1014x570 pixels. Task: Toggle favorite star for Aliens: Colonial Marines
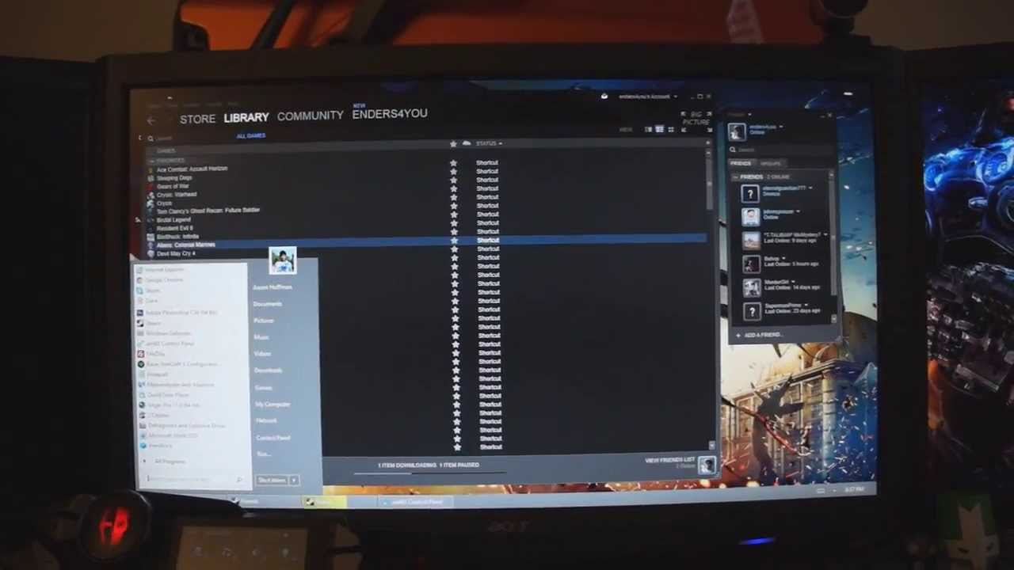click(x=454, y=240)
